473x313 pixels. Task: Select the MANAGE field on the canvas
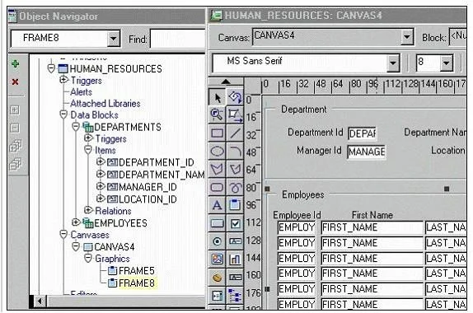pyautogui.click(x=367, y=152)
